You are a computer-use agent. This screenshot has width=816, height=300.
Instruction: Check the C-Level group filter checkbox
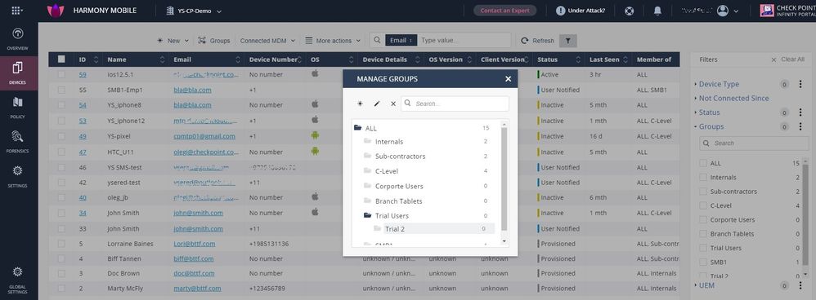(703, 205)
